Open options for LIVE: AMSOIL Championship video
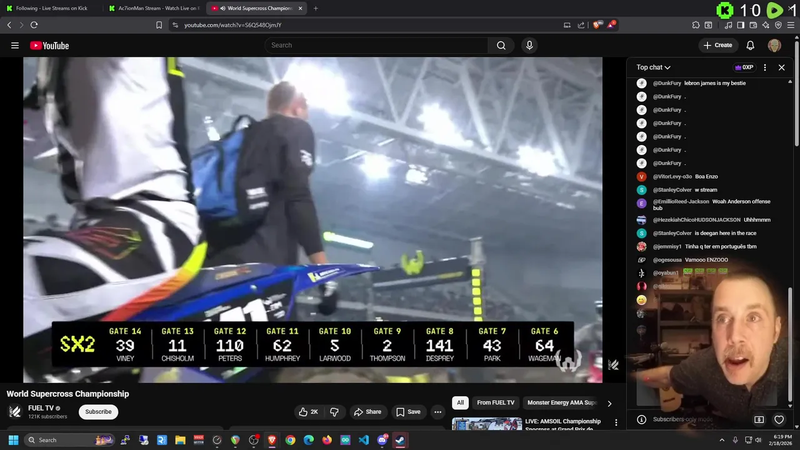 pos(616,422)
